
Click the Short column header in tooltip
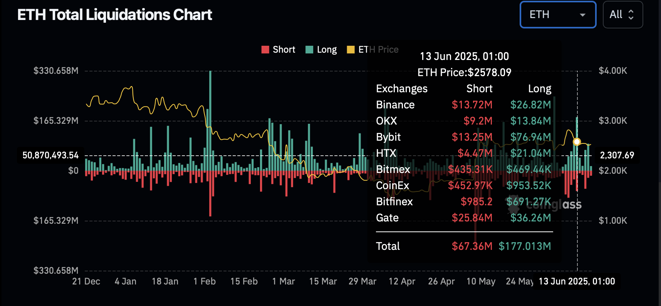pos(480,89)
